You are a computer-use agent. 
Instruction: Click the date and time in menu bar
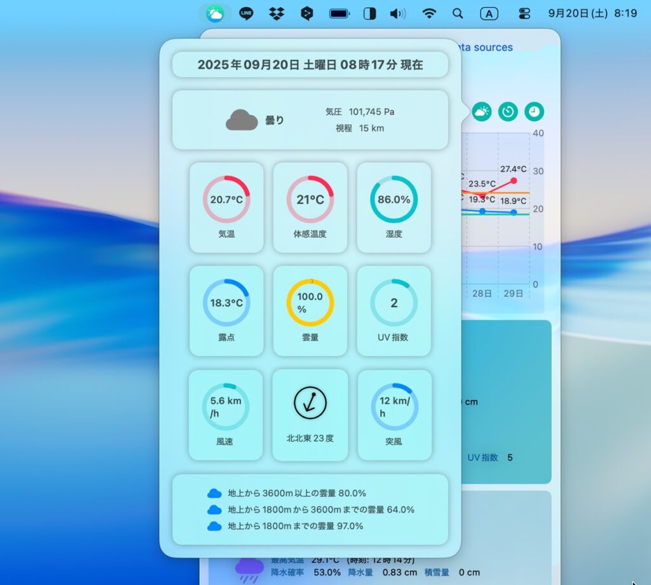tap(592, 13)
